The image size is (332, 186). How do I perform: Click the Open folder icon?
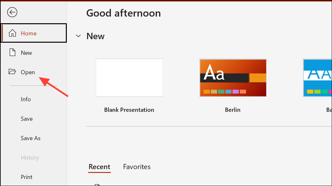pyautogui.click(x=12, y=72)
